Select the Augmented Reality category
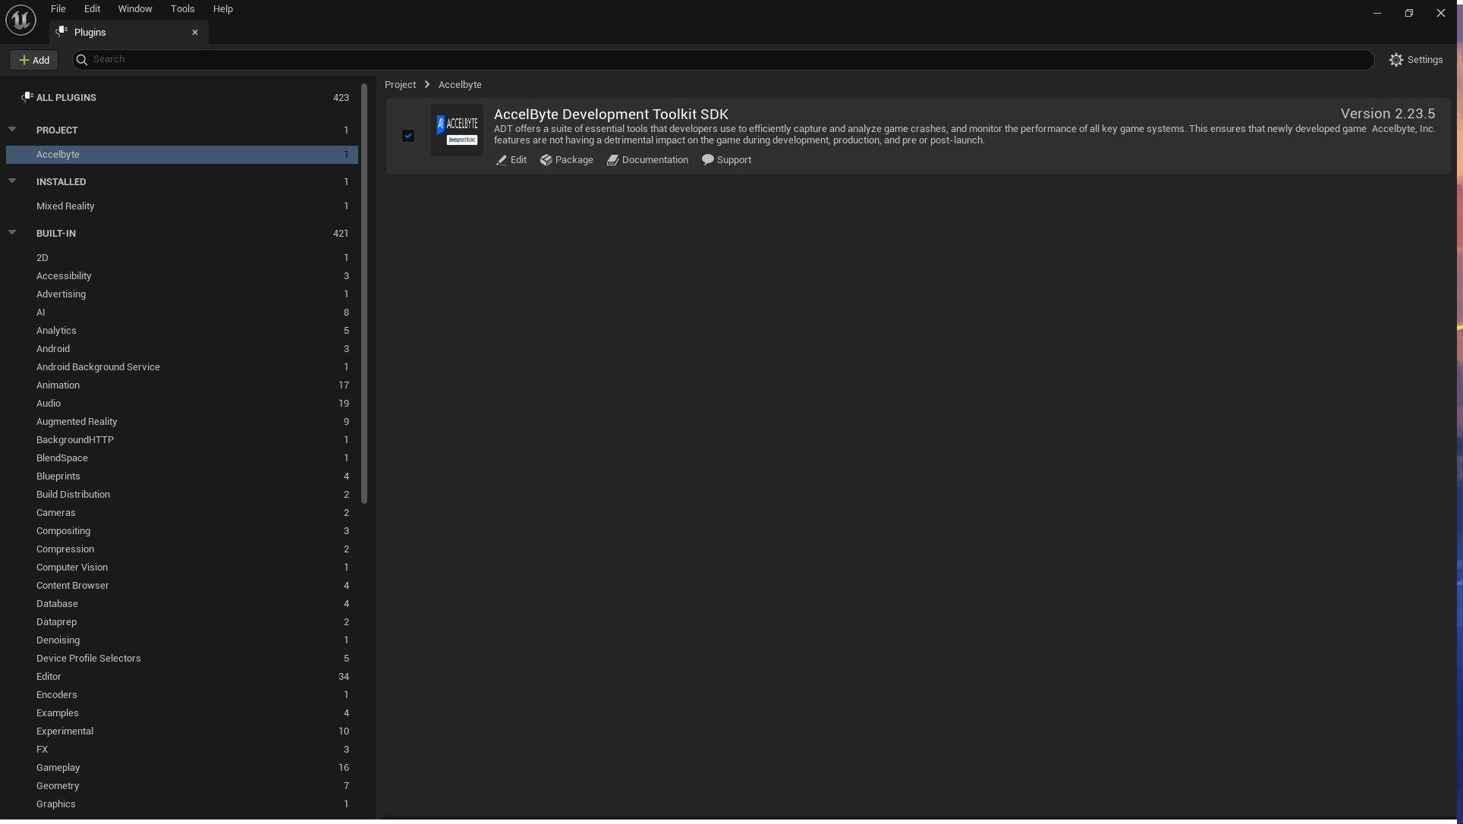Image resolution: width=1463 pixels, height=824 pixels. click(182, 421)
